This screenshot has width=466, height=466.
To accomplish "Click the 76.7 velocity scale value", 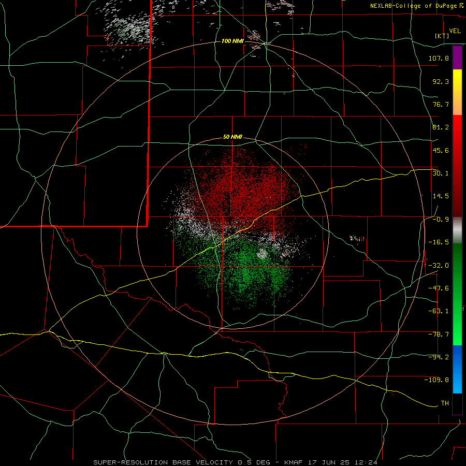I will click(x=441, y=104).
